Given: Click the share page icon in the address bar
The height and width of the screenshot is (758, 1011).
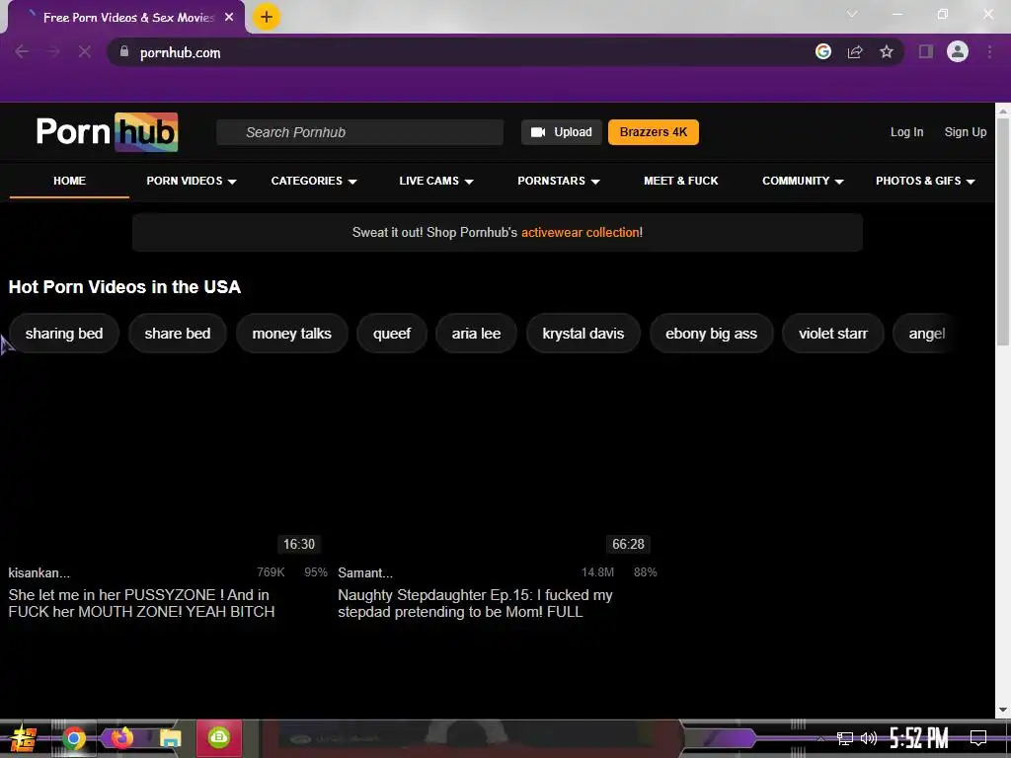Looking at the screenshot, I should (855, 51).
